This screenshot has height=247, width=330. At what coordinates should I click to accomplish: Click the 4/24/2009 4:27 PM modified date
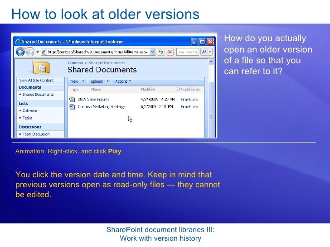pyautogui.click(x=158, y=100)
